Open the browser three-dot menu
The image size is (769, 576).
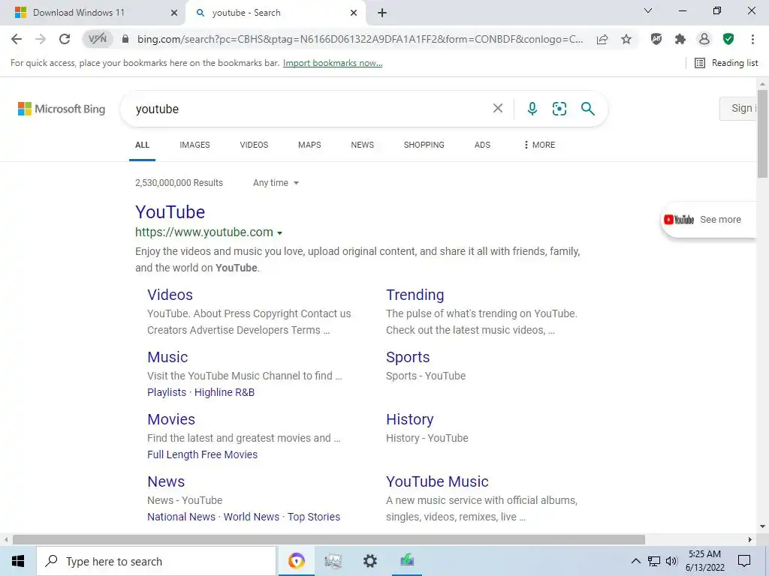(x=752, y=39)
